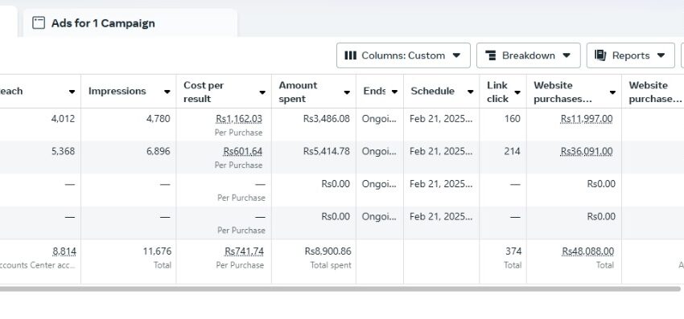Click the Ads for 1 Campaign tab icon
This screenshot has width=684, height=319.
pos(39,22)
